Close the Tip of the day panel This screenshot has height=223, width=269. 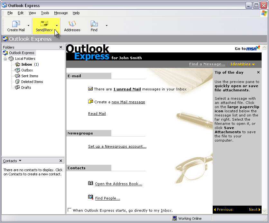tap(258, 72)
